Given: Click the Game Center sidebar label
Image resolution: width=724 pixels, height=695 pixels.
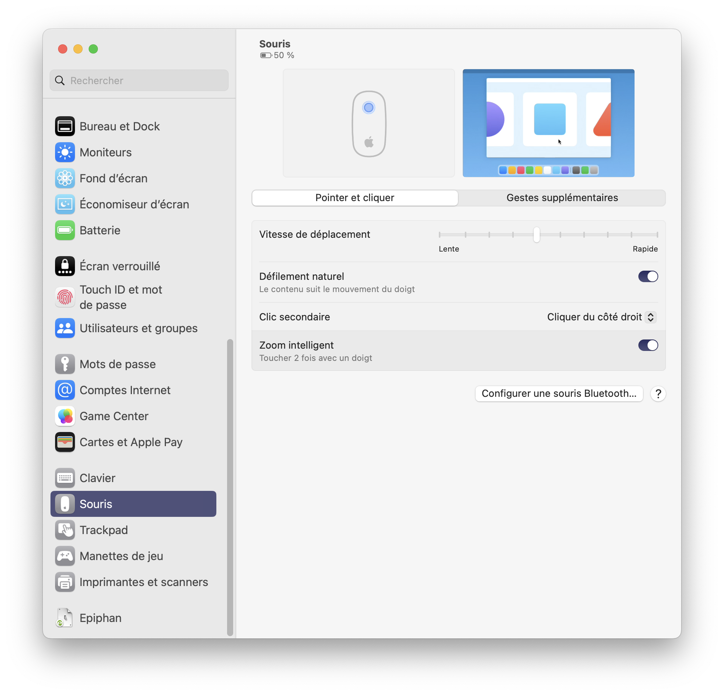Looking at the screenshot, I should [x=114, y=416].
